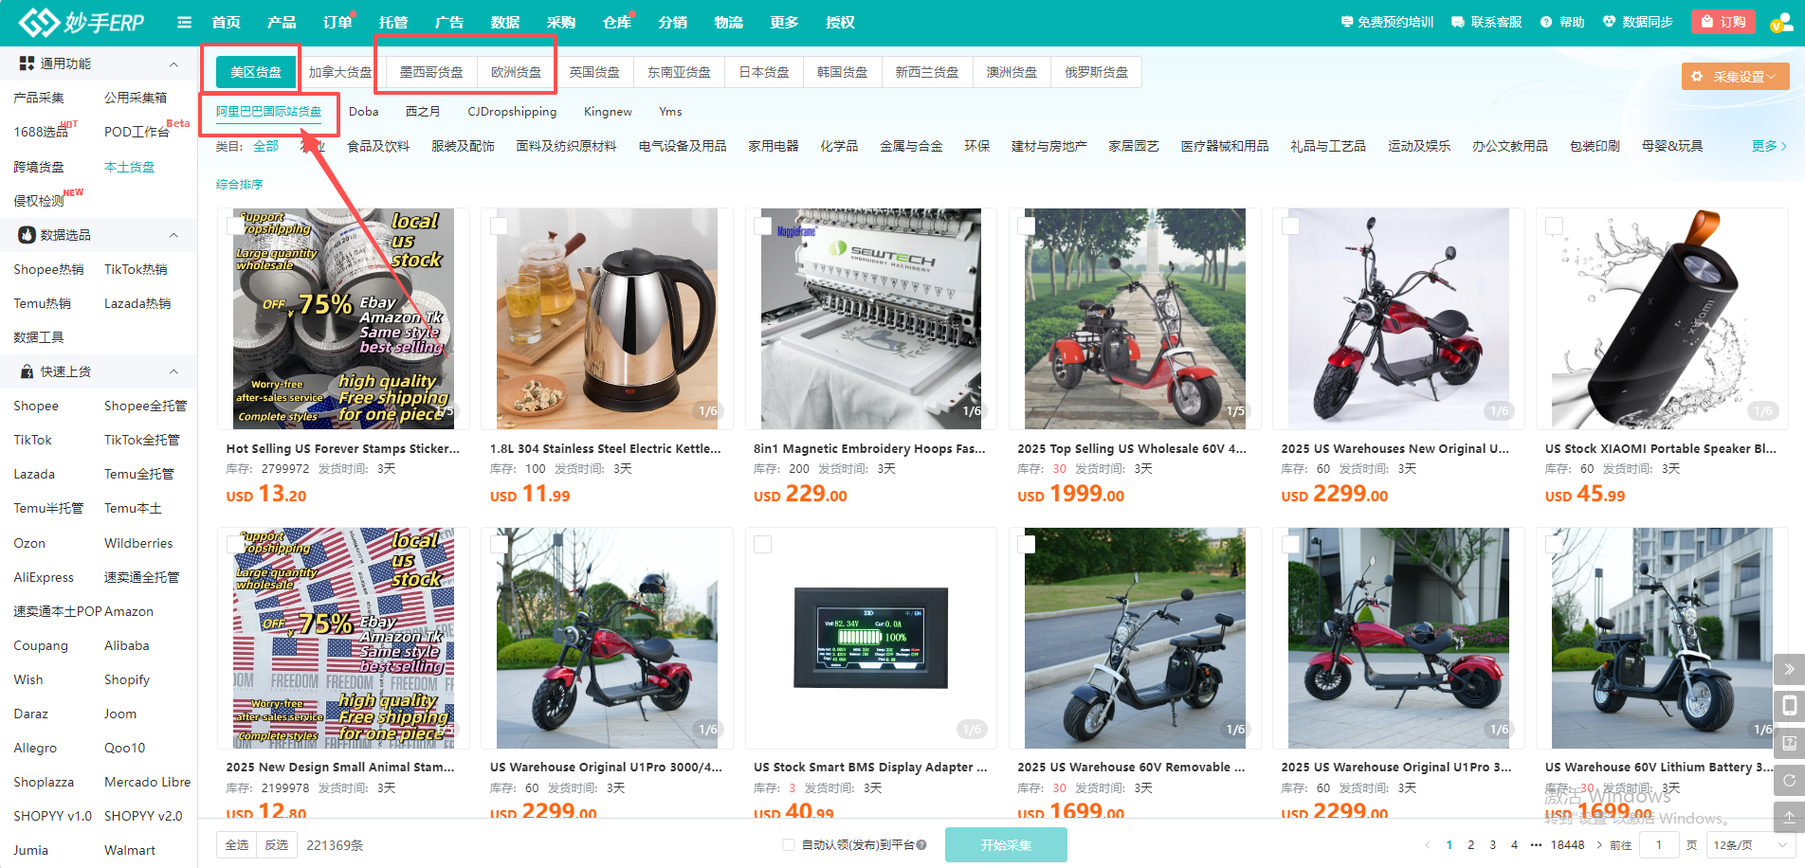Go to page 3 of results

coord(1493,845)
